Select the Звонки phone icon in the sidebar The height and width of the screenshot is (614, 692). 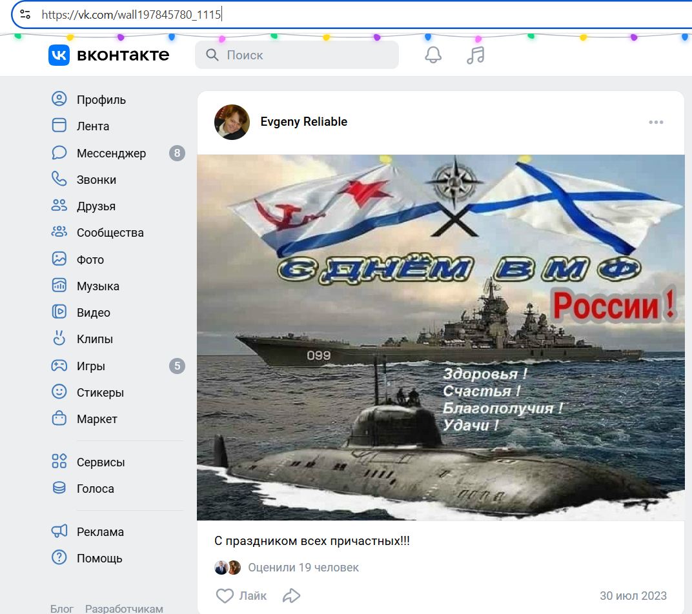pyautogui.click(x=59, y=179)
